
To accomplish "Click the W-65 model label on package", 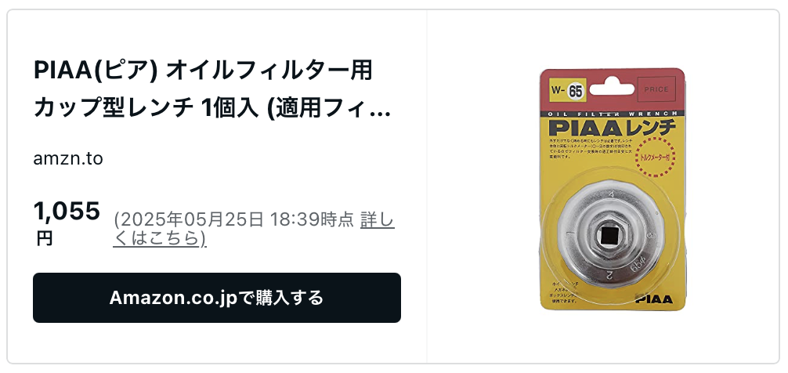I will click(566, 91).
